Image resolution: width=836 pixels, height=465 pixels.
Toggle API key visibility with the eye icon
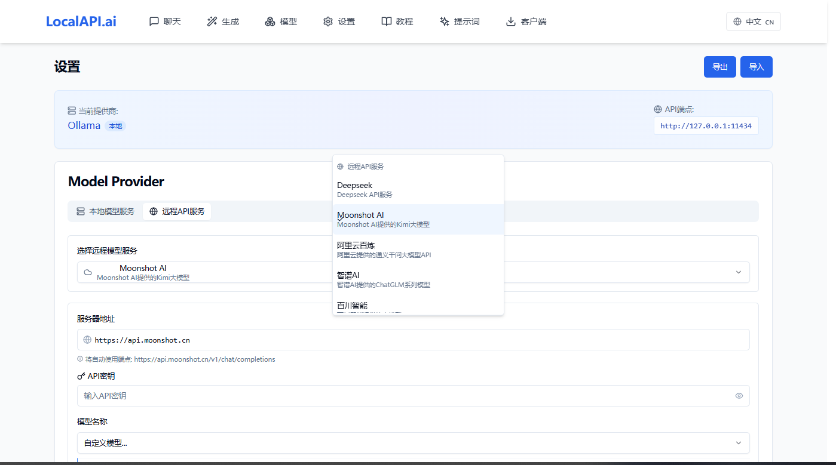click(x=739, y=396)
